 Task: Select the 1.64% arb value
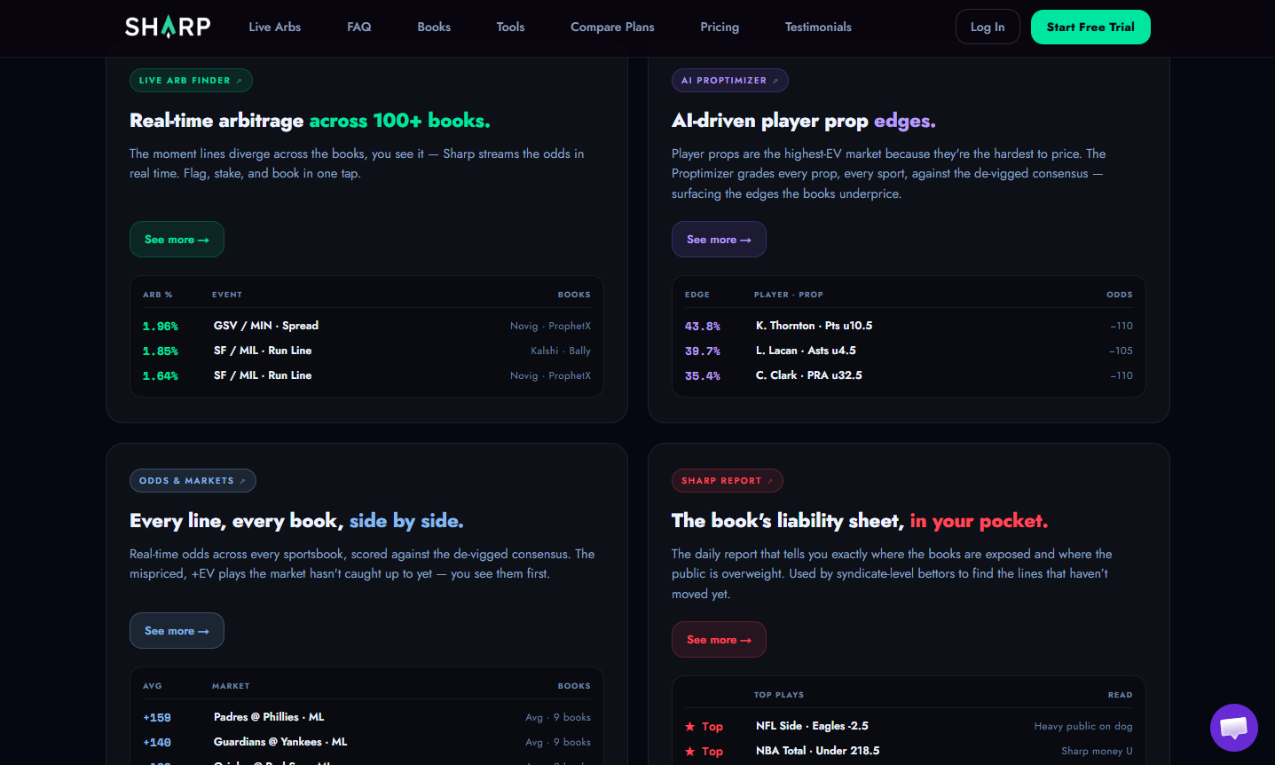(x=161, y=376)
